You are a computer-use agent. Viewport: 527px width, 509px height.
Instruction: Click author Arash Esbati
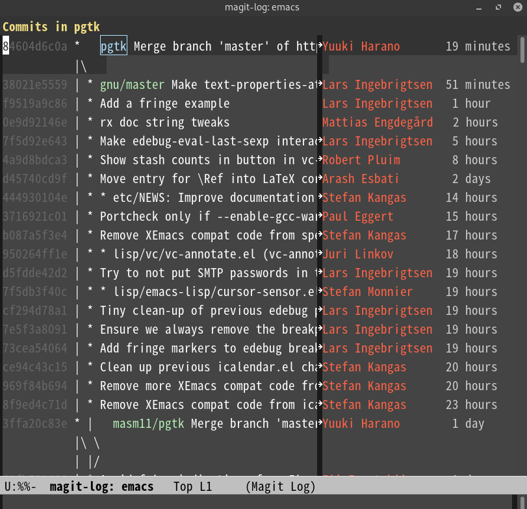click(361, 179)
